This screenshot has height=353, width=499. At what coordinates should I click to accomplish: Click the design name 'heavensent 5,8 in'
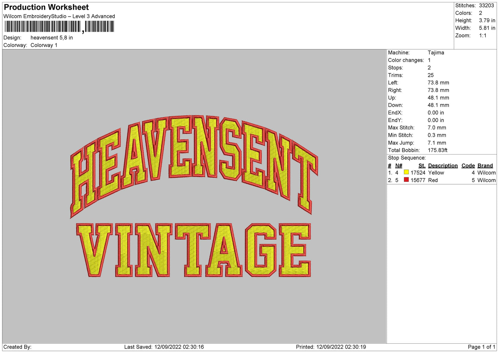[x=52, y=38]
